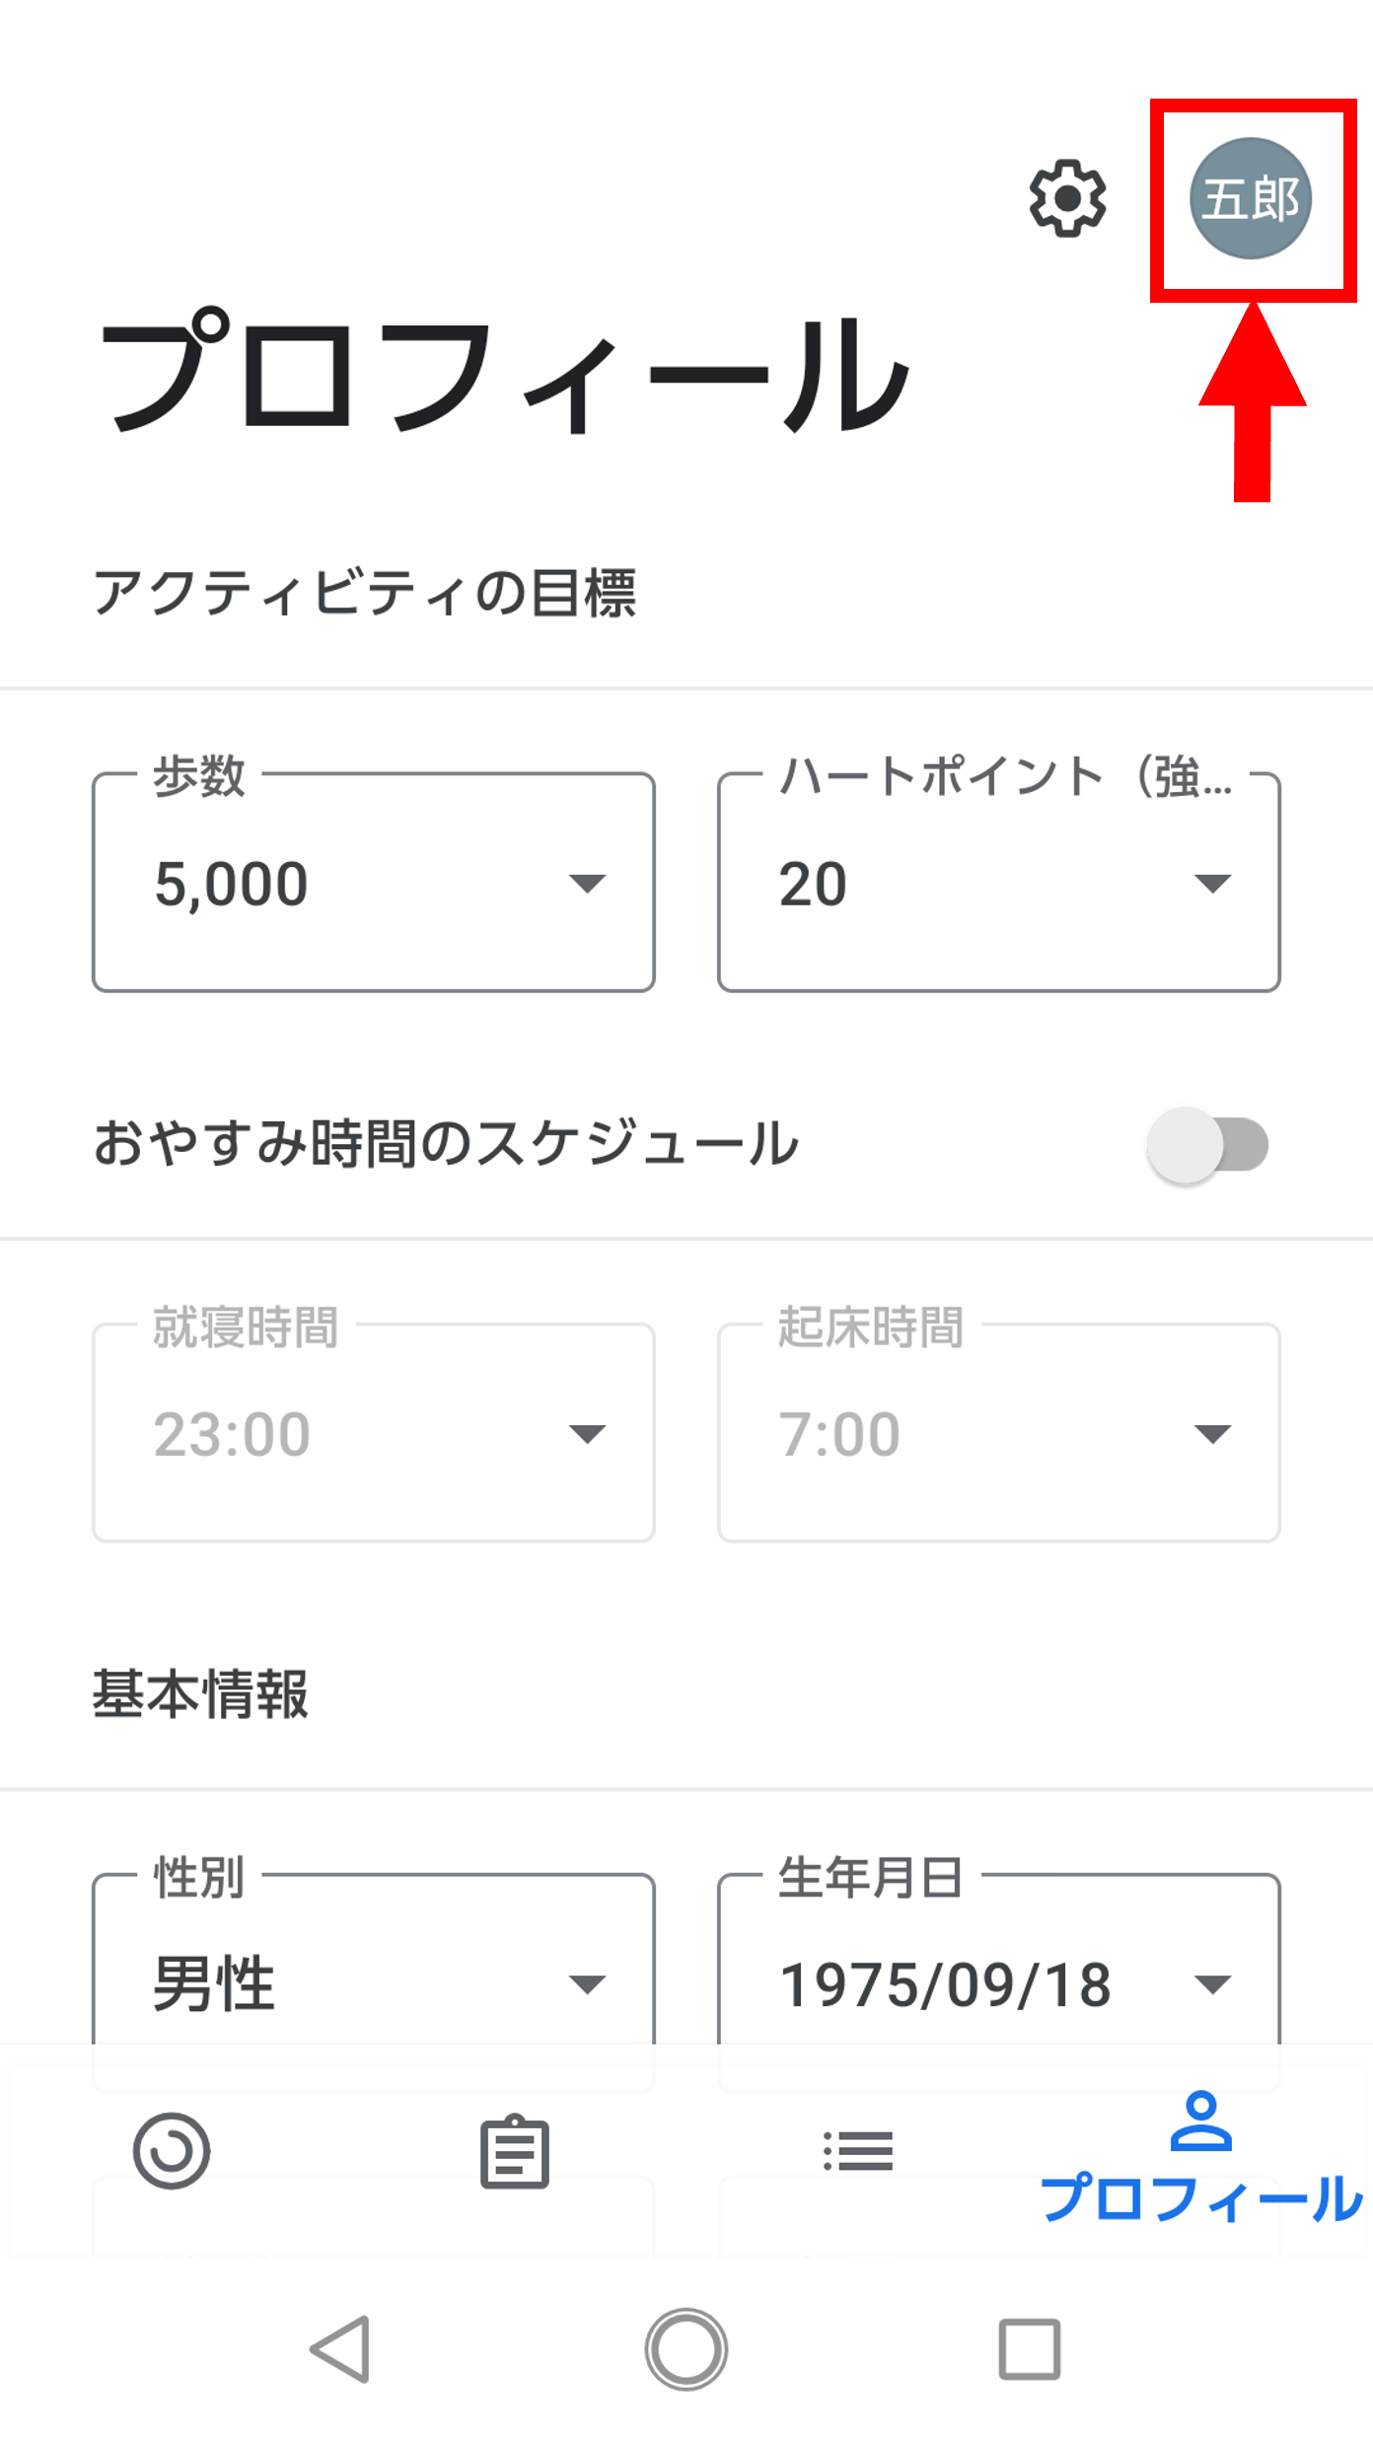1373x2441 pixels.
Task: Tap the Android recent apps square
Action: (1029, 2349)
